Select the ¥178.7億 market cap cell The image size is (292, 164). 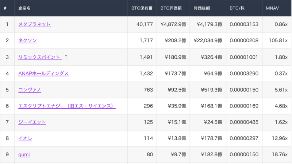[208, 138]
